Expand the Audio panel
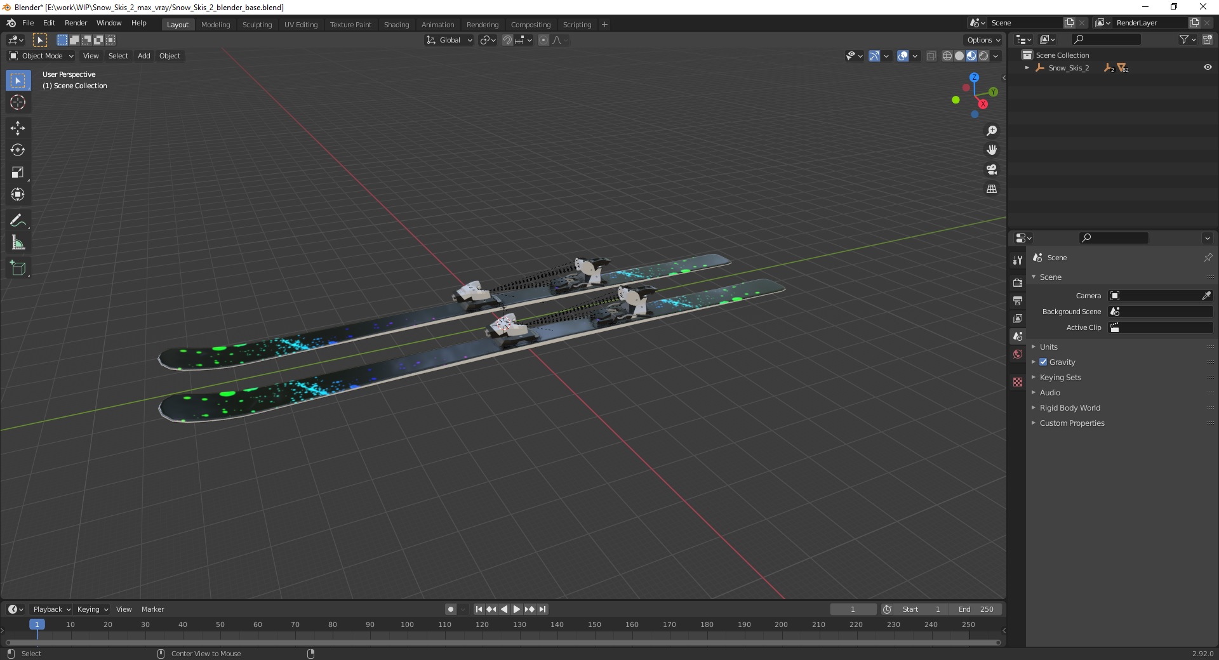The height and width of the screenshot is (660, 1219). click(x=1049, y=392)
